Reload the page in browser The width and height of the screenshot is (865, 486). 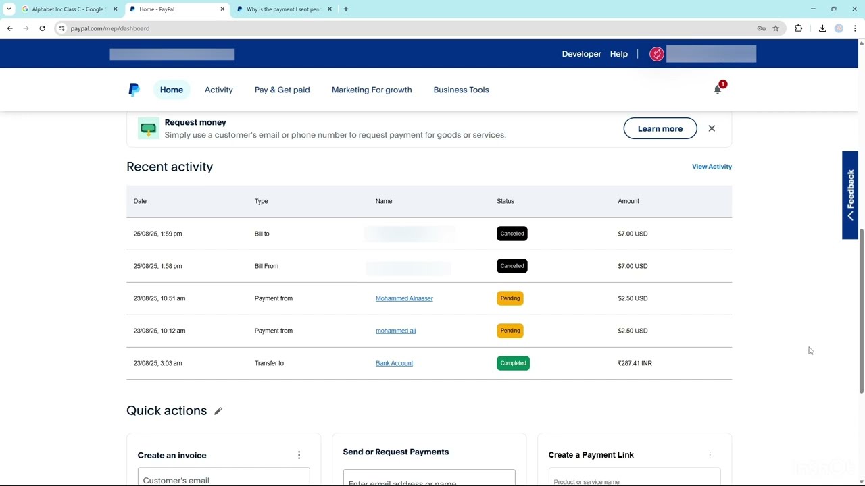43,28
